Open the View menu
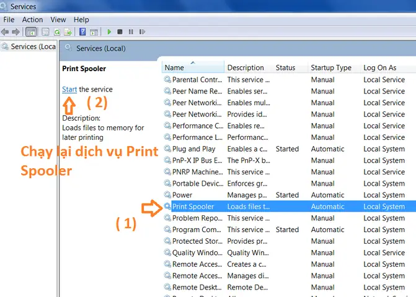Viewport: 416px width, 297px height. pos(58,20)
